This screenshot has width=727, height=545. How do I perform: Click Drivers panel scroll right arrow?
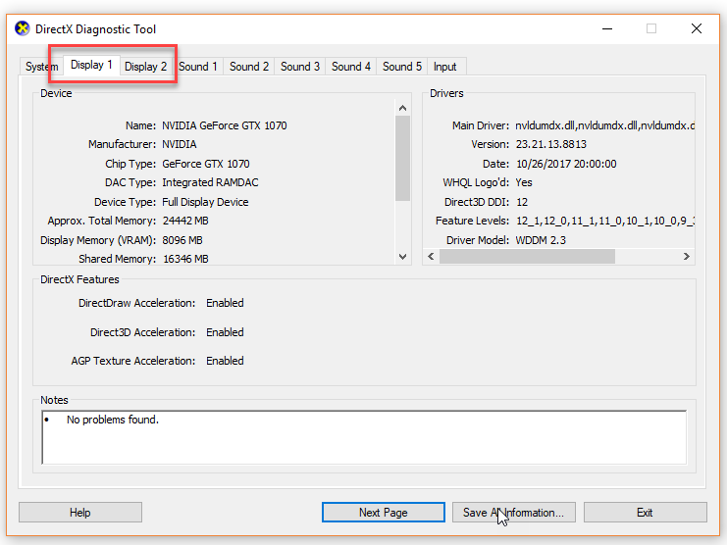(x=687, y=257)
